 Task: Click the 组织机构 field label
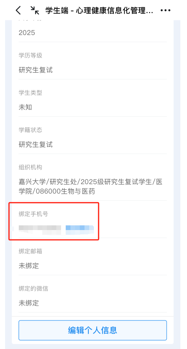pyautogui.click(x=30, y=167)
